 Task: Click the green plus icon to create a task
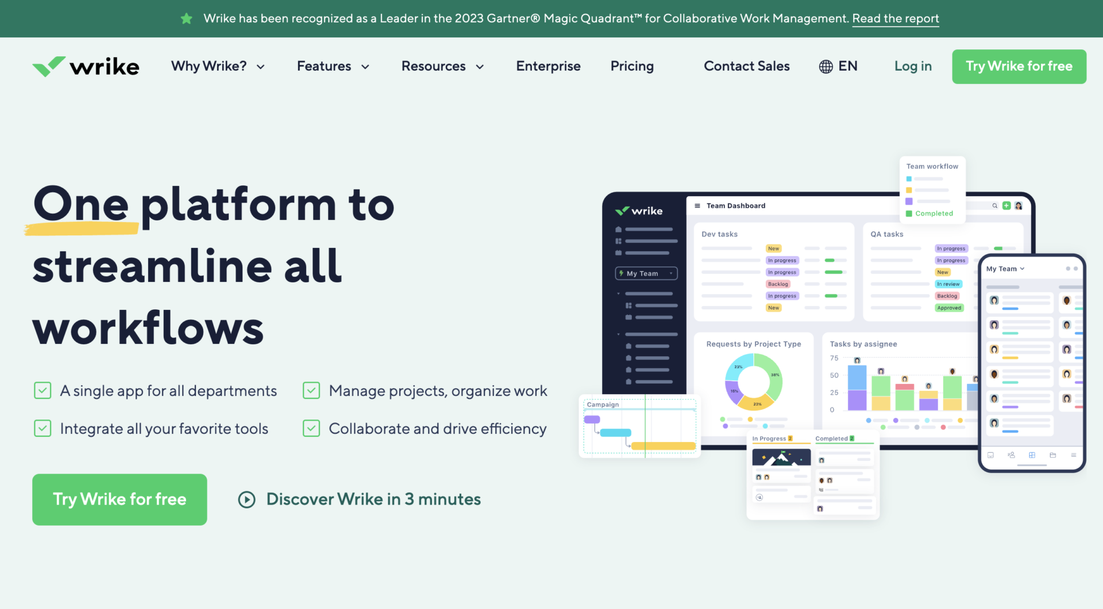[x=1006, y=205]
